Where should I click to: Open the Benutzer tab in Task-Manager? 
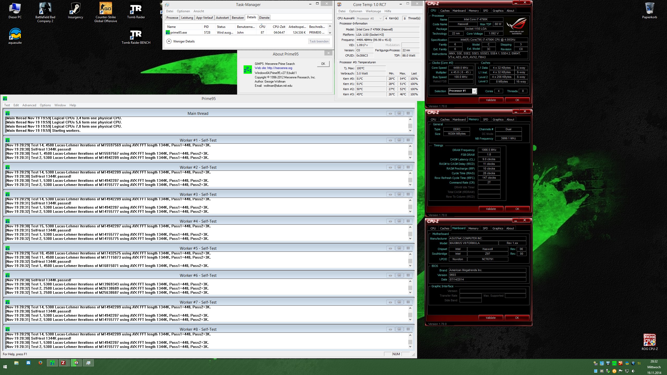(x=238, y=18)
